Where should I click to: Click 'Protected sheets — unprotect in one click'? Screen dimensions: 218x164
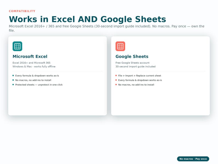[x=39, y=85]
